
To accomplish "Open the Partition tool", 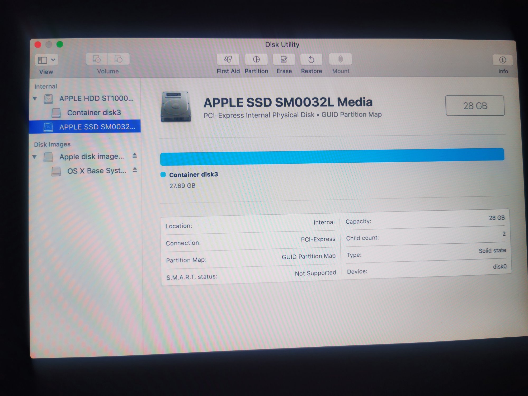I will coord(256,59).
